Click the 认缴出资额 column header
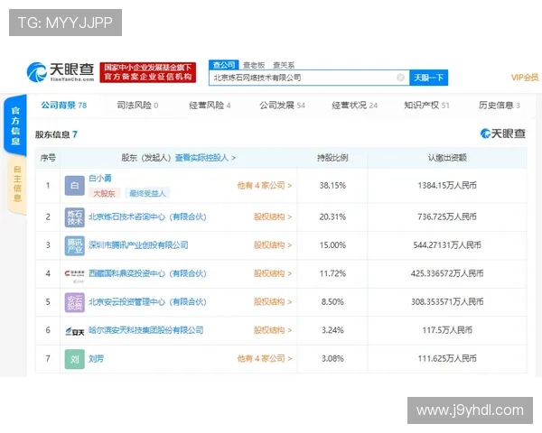The width and height of the screenshot is (542, 433). tap(447, 158)
